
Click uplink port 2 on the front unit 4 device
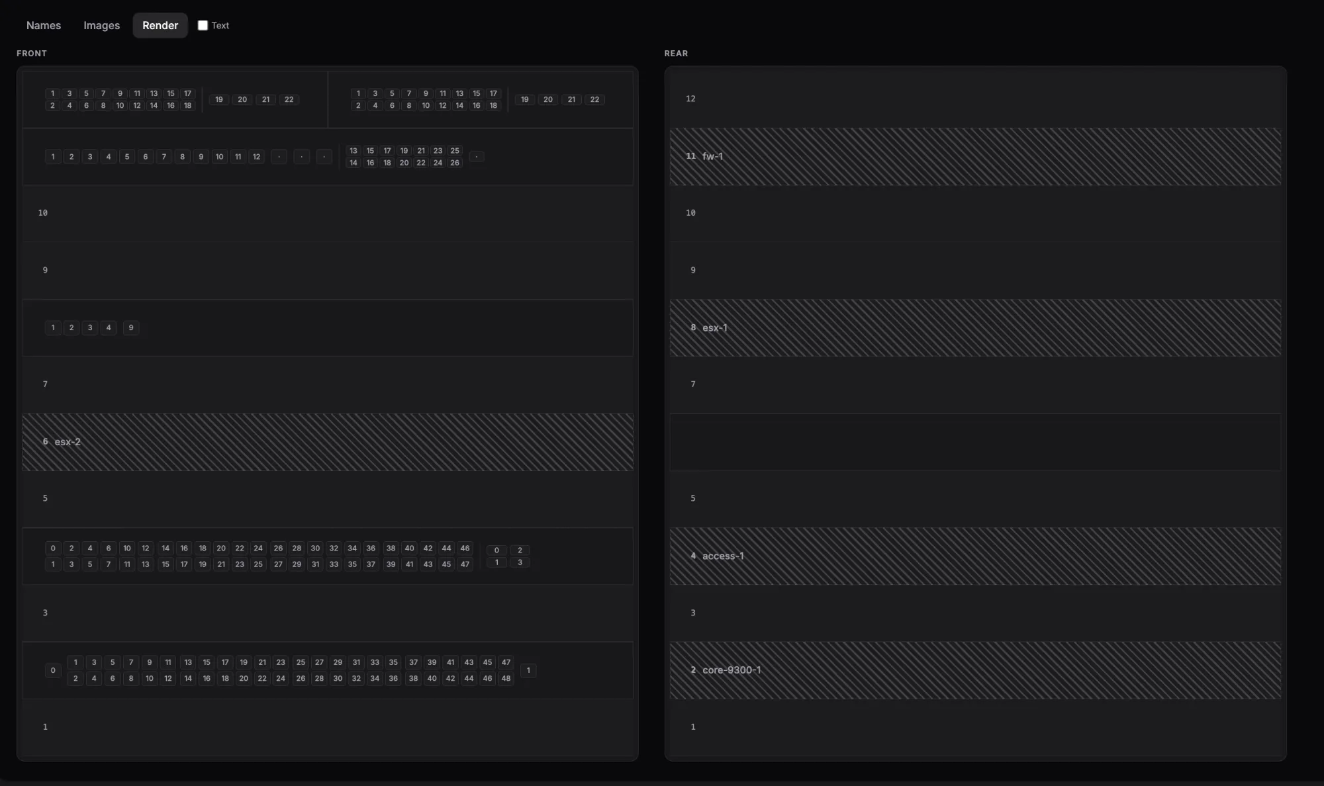[x=520, y=550]
